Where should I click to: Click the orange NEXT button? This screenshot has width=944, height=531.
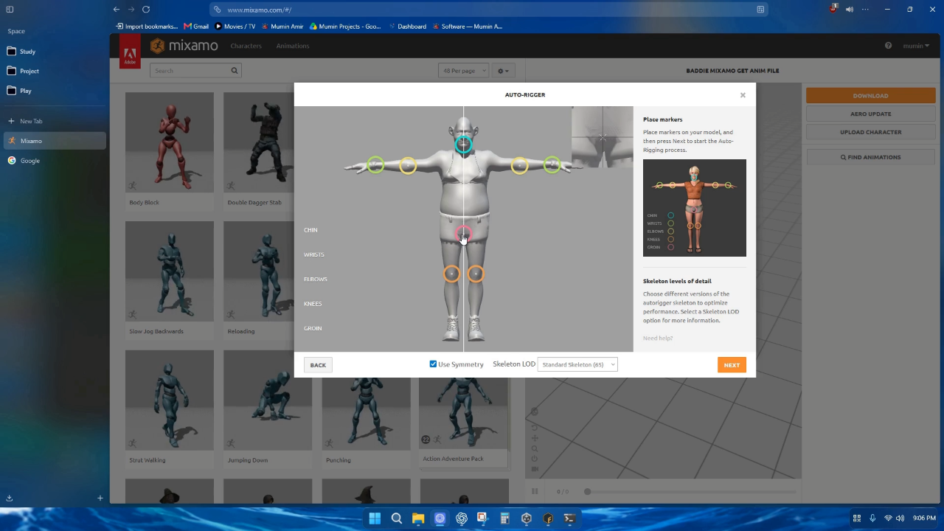tap(732, 365)
